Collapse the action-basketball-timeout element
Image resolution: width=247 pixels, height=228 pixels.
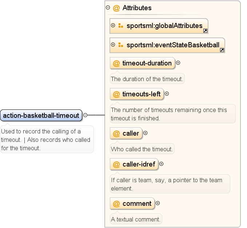(85, 115)
